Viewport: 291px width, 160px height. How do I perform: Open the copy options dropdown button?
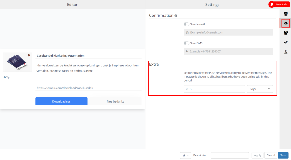point(186,155)
